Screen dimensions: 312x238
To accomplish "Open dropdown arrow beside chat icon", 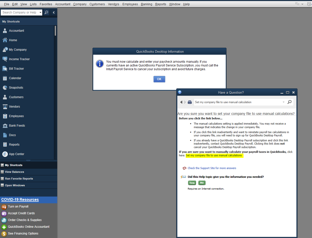I will point(302,4).
